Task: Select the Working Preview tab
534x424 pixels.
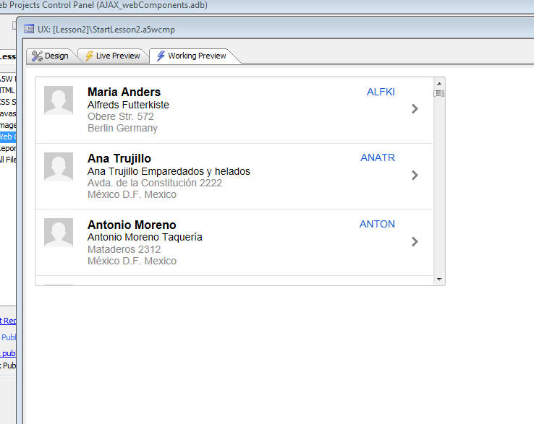Action: tap(192, 56)
